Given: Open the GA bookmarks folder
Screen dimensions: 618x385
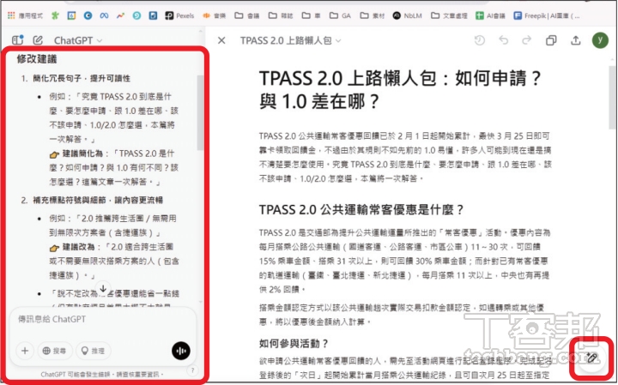Looking at the screenshot, I should click(x=340, y=15).
